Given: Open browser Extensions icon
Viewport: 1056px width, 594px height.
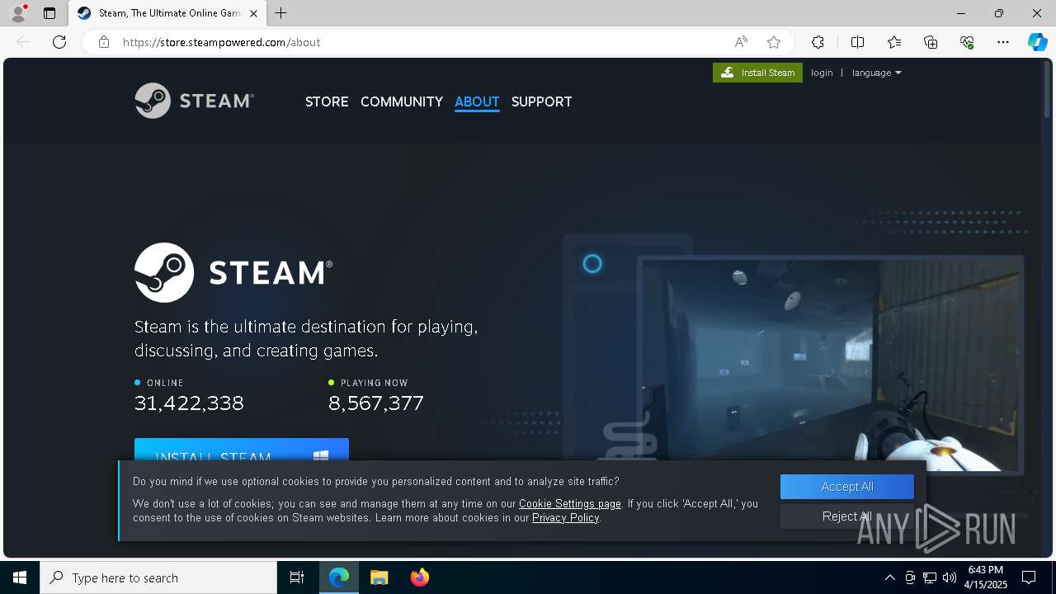Looking at the screenshot, I should pos(818,42).
